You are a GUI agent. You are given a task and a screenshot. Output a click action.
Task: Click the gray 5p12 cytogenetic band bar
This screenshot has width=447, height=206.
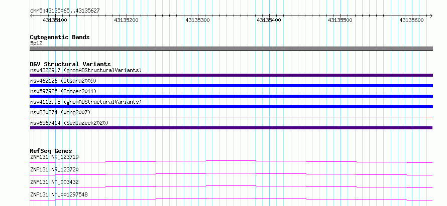pos(231,49)
